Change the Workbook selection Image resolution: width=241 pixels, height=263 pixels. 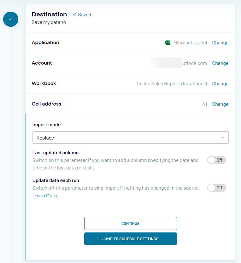[x=220, y=84]
